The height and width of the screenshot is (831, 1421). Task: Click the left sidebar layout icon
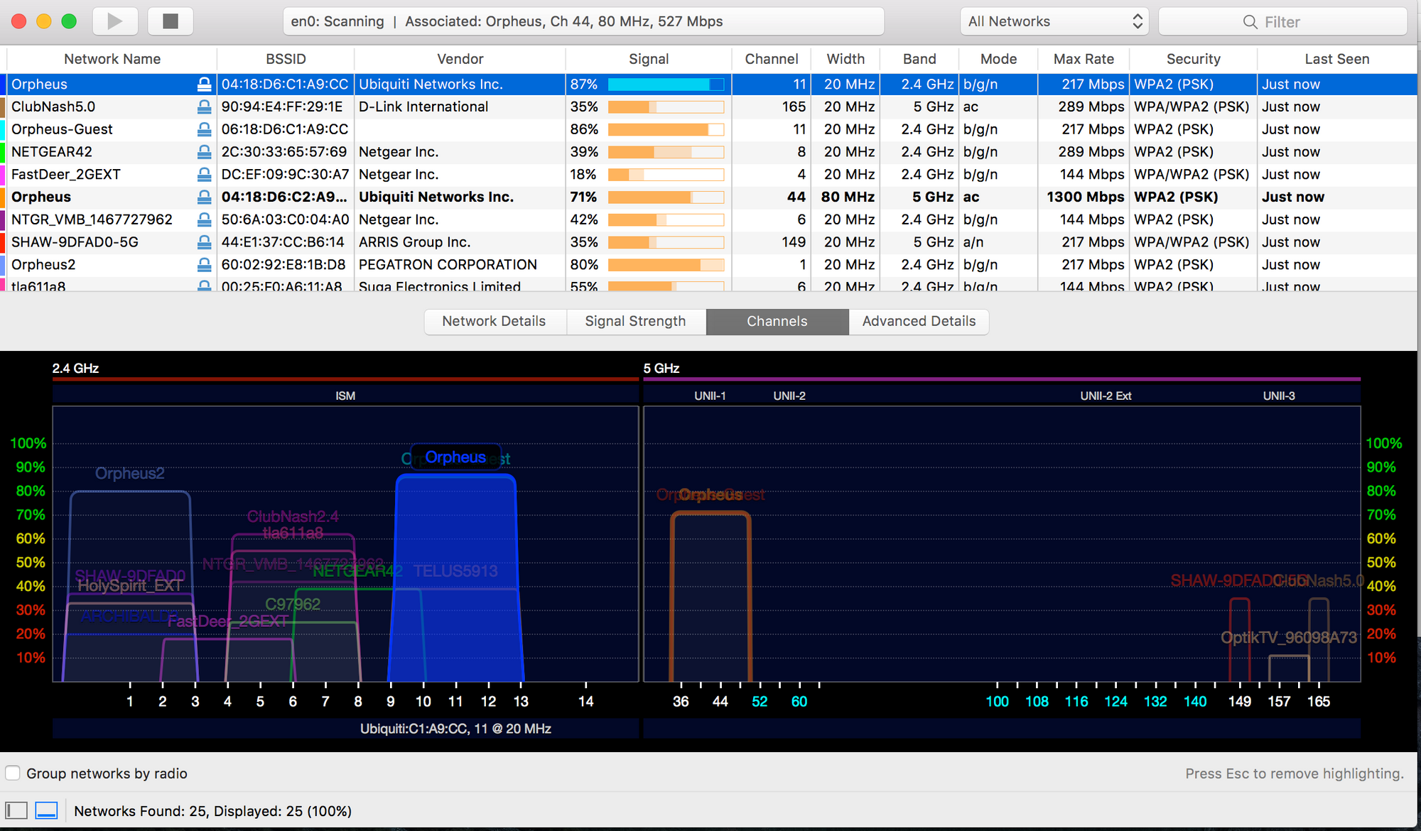coord(16,810)
